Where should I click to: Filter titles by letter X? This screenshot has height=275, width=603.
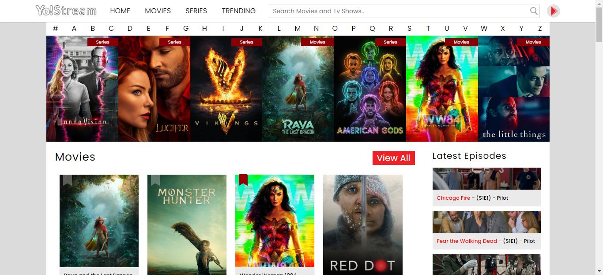click(502, 29)
